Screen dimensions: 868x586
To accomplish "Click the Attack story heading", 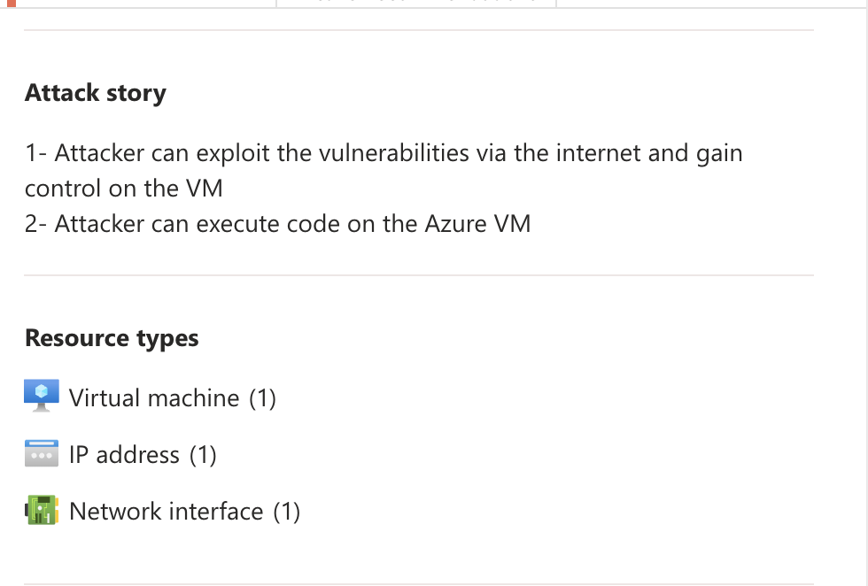I will coord(96,93).
